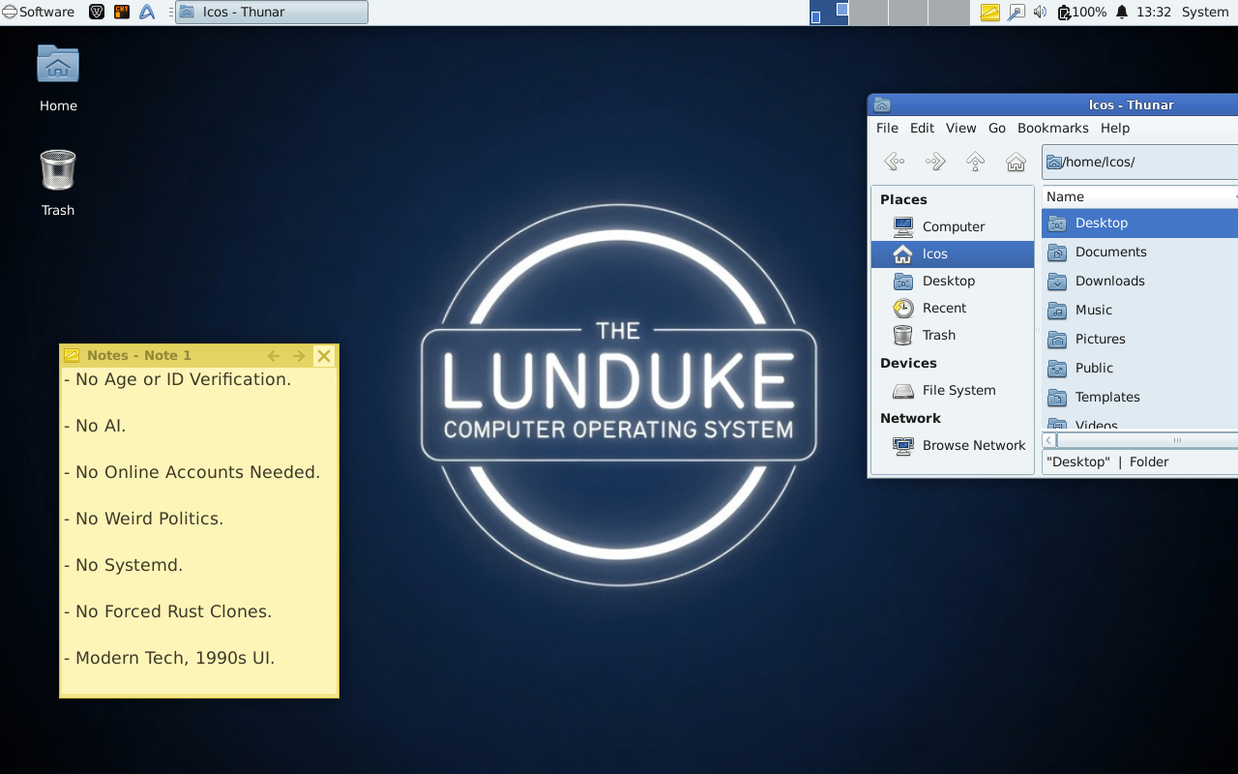Select the Home desktop icon
This screenshot has height=774, width=1238.
[x=58, y=78]
